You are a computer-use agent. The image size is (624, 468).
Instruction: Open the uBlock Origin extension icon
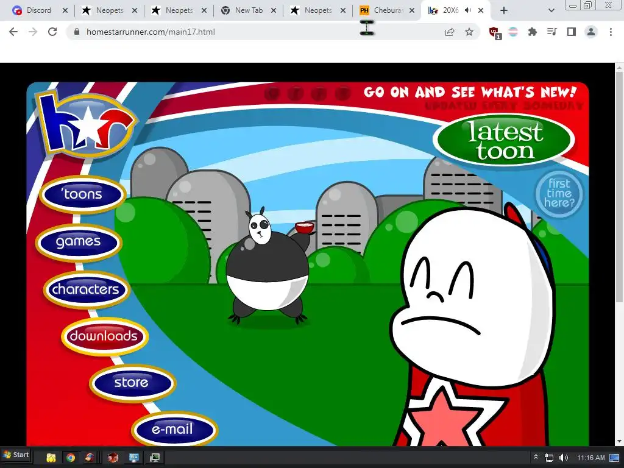495,32
